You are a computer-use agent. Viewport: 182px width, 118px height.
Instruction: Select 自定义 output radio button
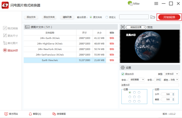click(x=107, y=17)
